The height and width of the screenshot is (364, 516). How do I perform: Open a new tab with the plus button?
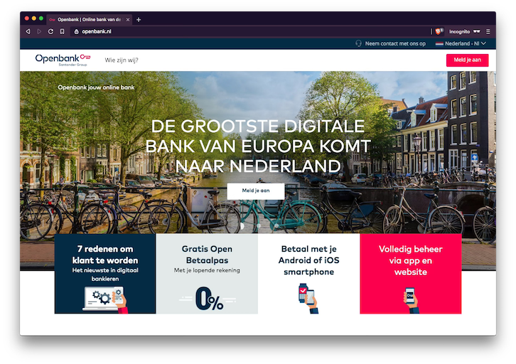tap(139, 20)
